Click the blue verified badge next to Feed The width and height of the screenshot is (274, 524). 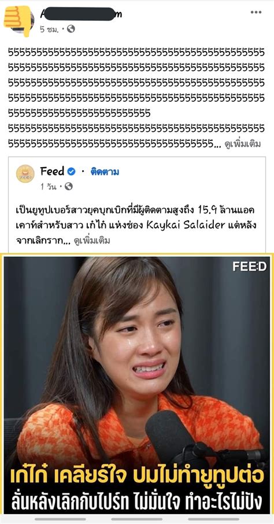pos(71,172)
